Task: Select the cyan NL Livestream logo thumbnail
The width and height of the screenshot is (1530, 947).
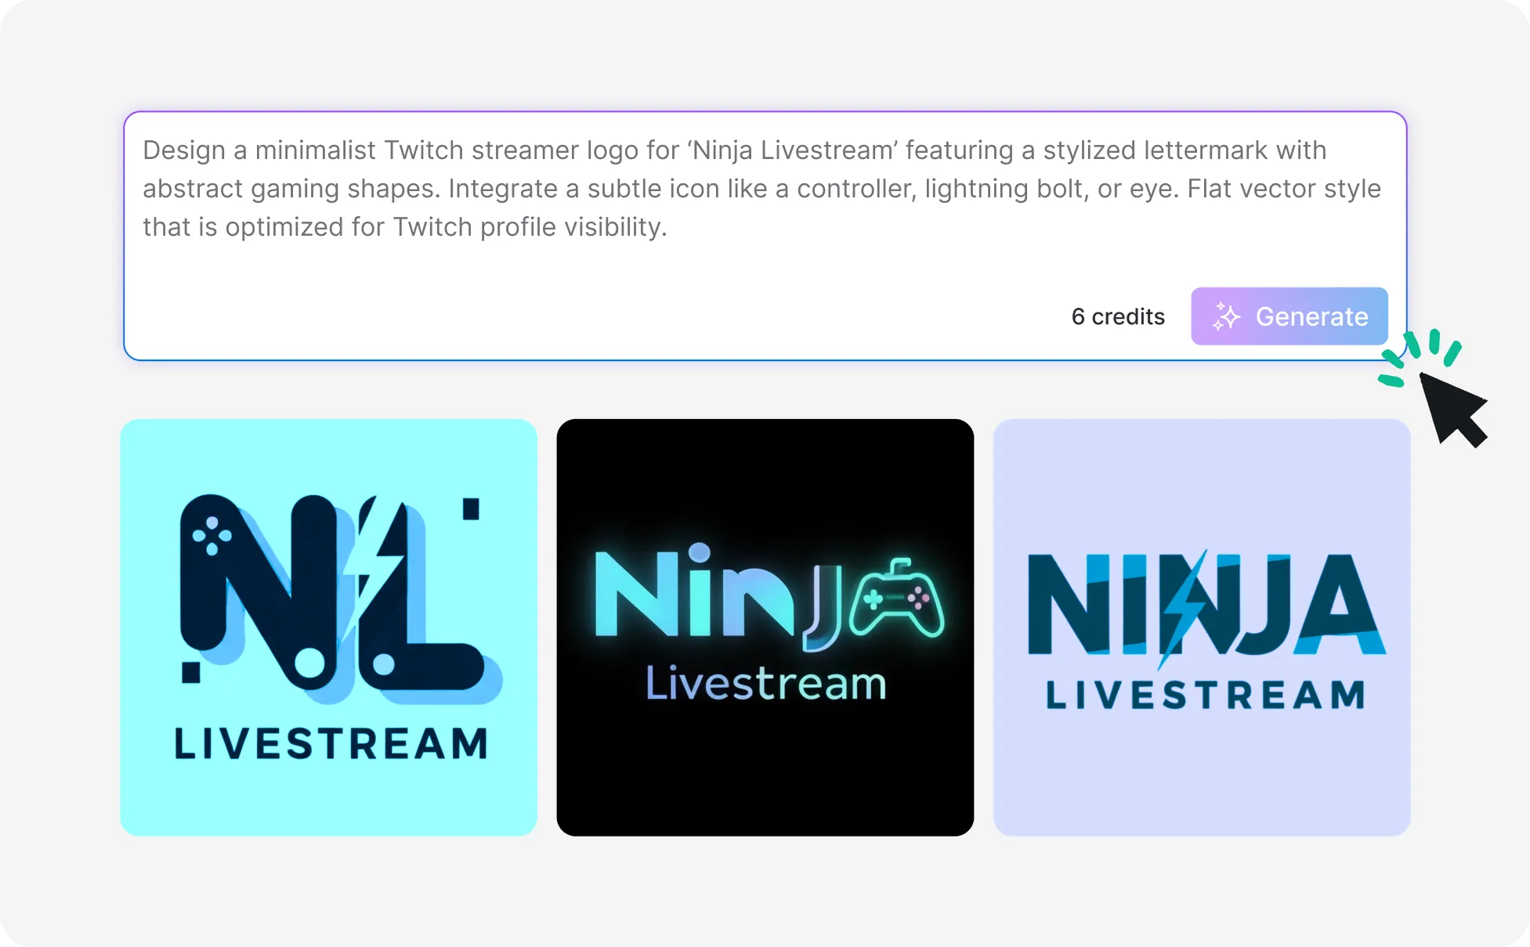Action: (x=328, y=627)
